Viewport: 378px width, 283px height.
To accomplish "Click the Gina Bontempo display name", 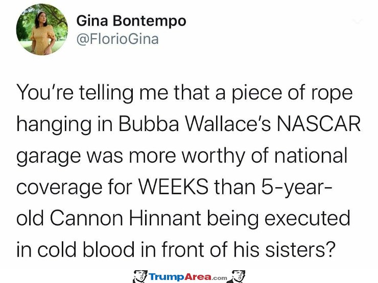I will point(131,21).
